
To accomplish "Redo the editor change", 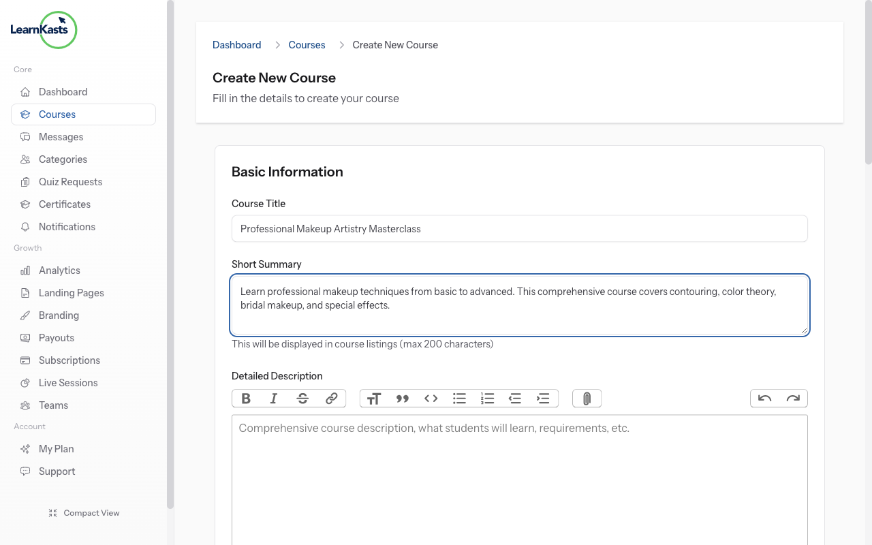I will pyautogui.click(x=793, y=399).
